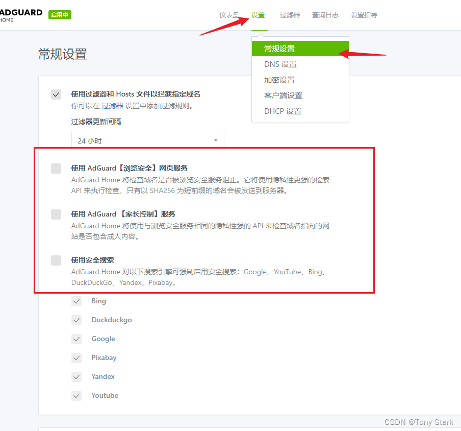Screen dimensions: 461x431
Task: Toggle the Google safe search checkbox
Action: pyautogui.click(x=76, y=339)
